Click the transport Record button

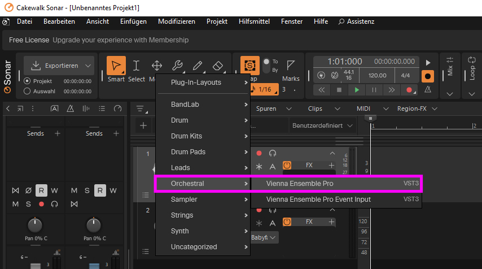[409, 90]
